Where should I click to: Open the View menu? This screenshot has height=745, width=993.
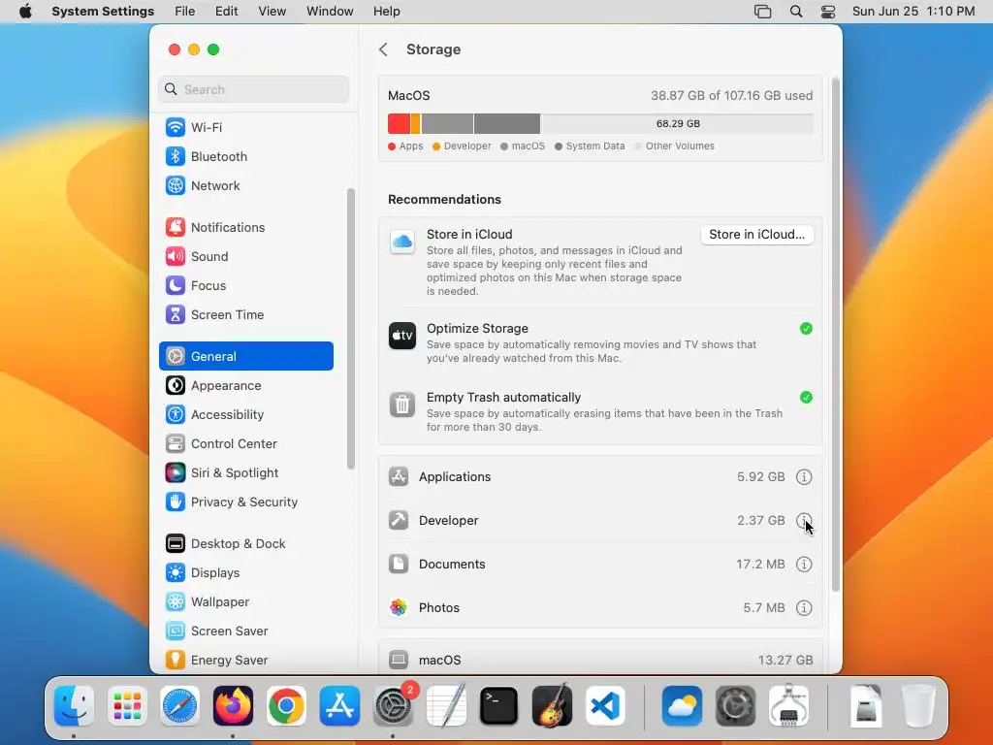click(x=272, y=12)
